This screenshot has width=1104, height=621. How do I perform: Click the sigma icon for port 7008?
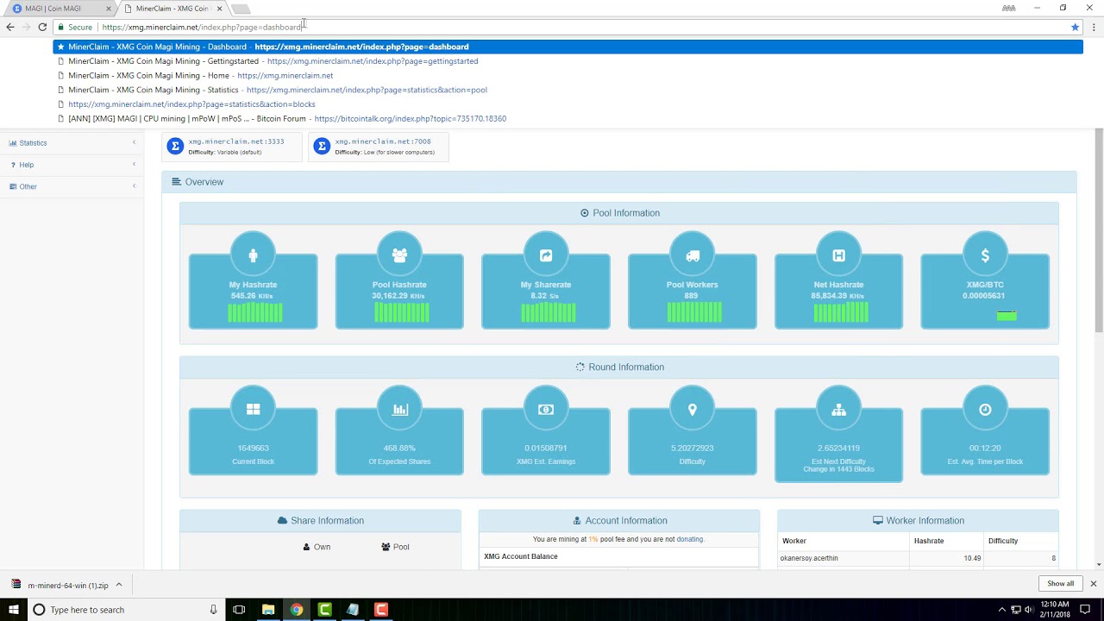322,146
